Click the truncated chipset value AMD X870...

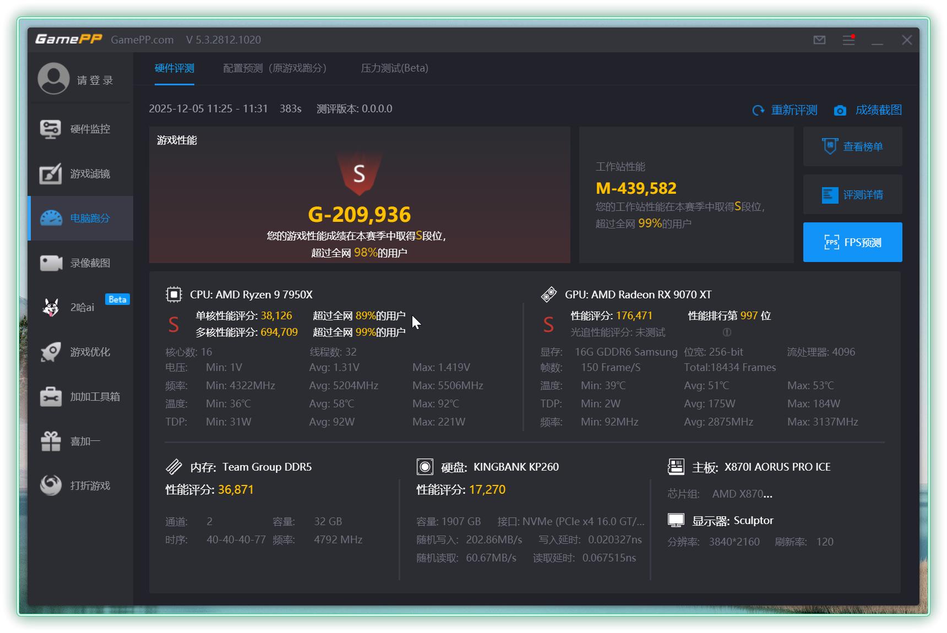(x=742, y=494)
